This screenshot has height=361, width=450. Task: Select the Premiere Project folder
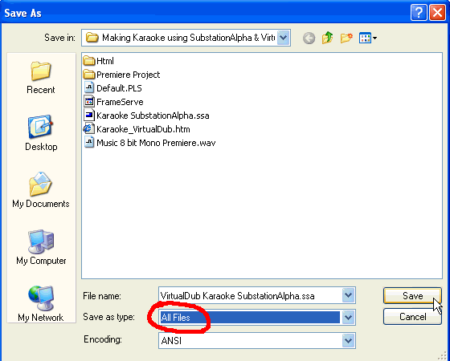121,75
